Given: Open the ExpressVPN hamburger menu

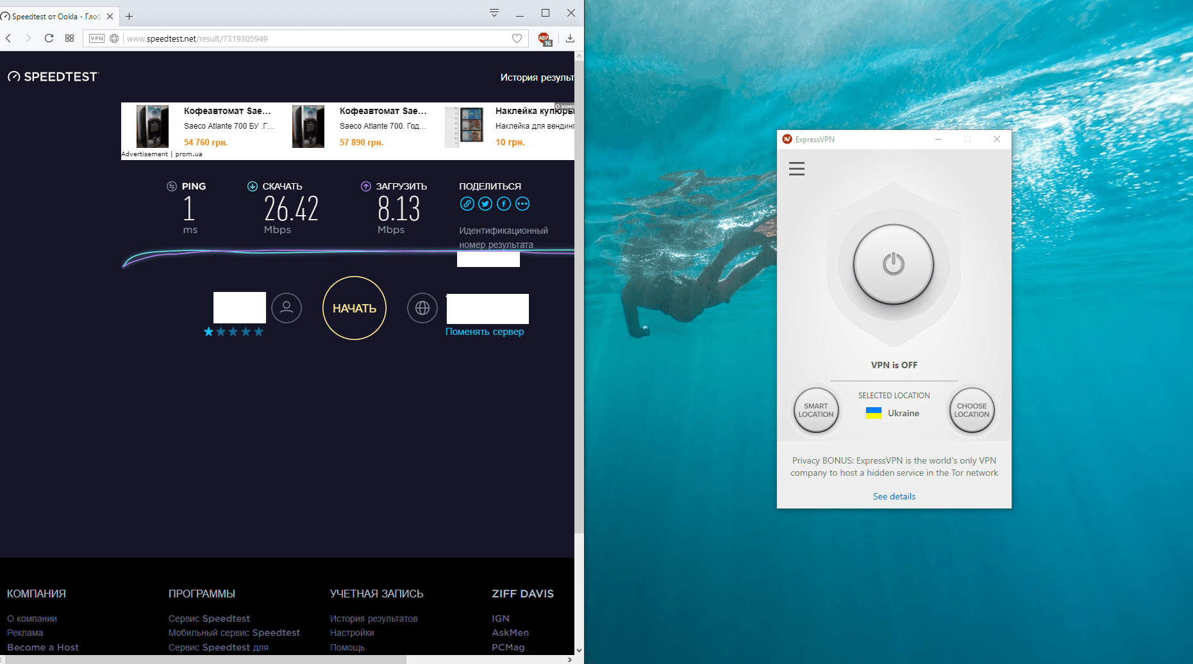Looking at the screenshot, I should coord(796,169).
